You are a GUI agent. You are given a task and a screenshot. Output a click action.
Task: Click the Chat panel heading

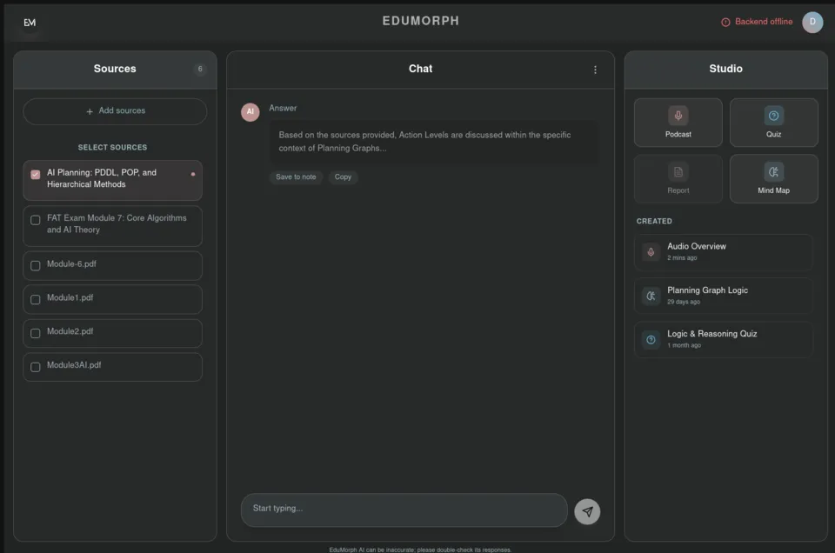click(420, 69)
